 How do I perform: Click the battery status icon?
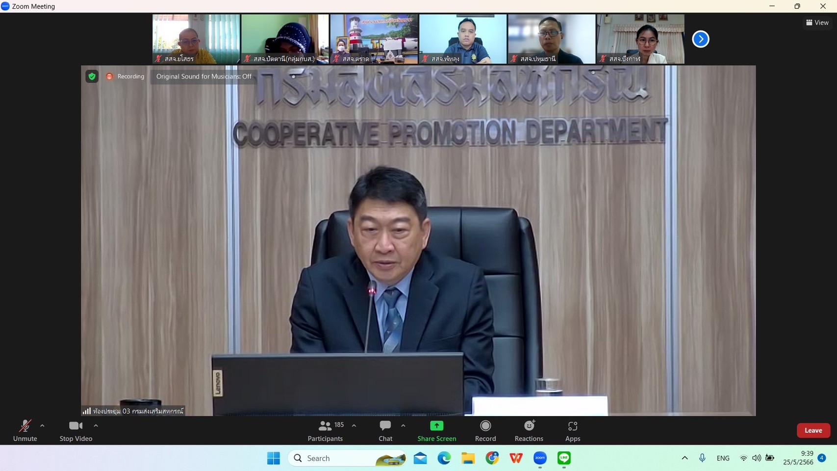770,458
